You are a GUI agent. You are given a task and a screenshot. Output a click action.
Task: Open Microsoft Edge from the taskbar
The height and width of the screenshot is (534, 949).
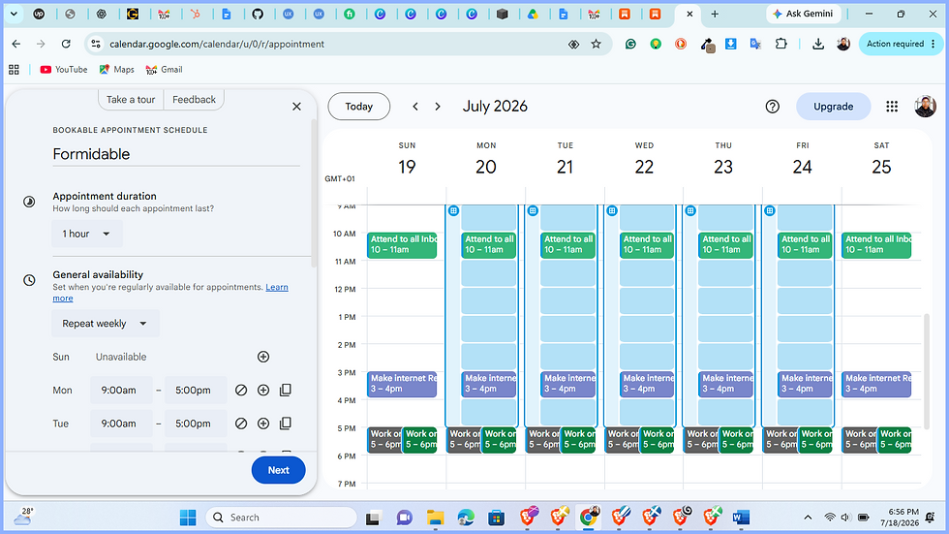[x=466, y=518]
